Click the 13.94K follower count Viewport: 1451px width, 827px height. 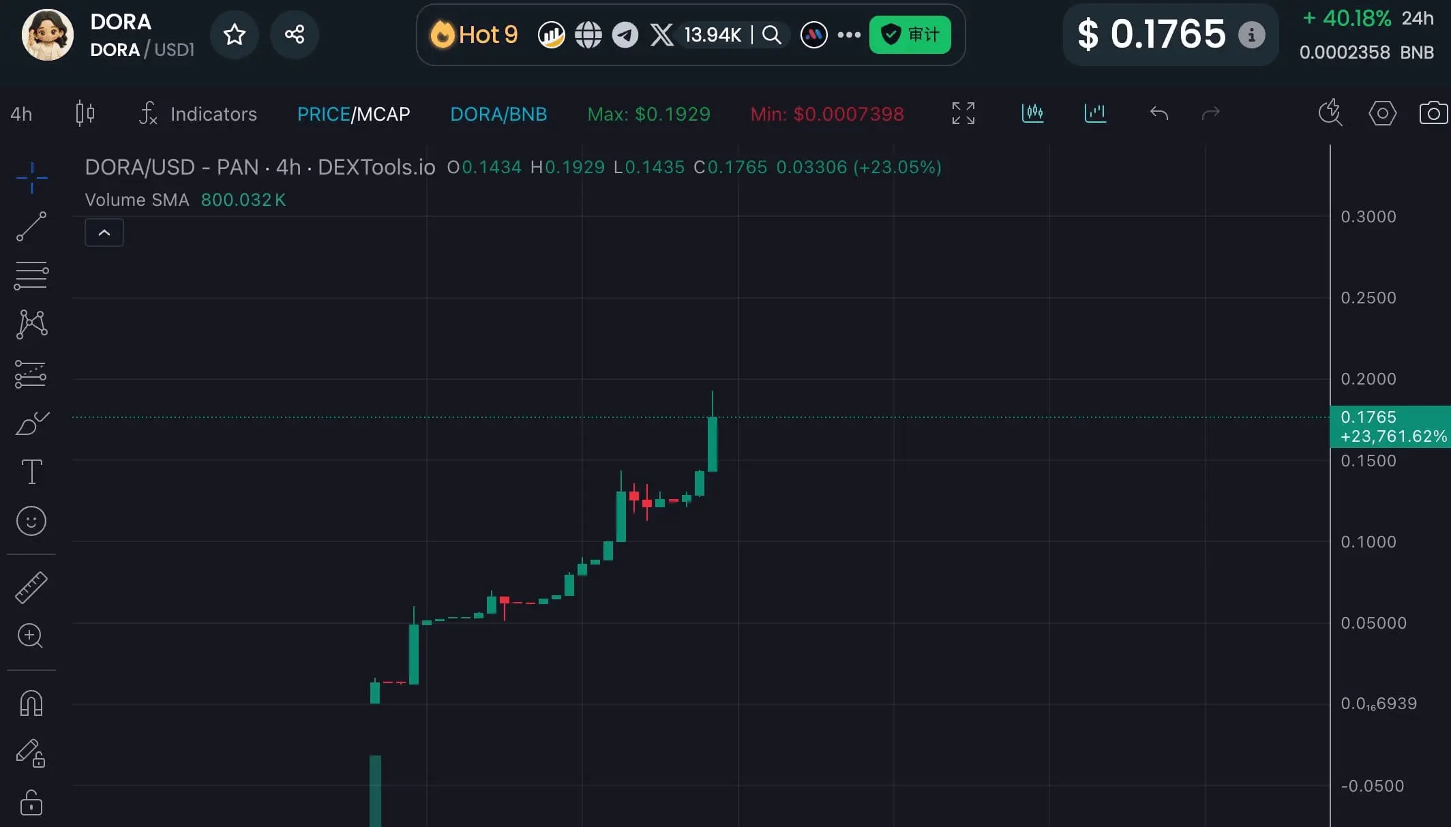click(713, 35)
